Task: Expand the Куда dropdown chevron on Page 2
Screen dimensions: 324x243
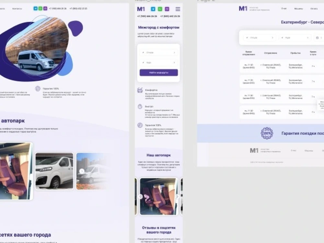Action: click(308, 38)
